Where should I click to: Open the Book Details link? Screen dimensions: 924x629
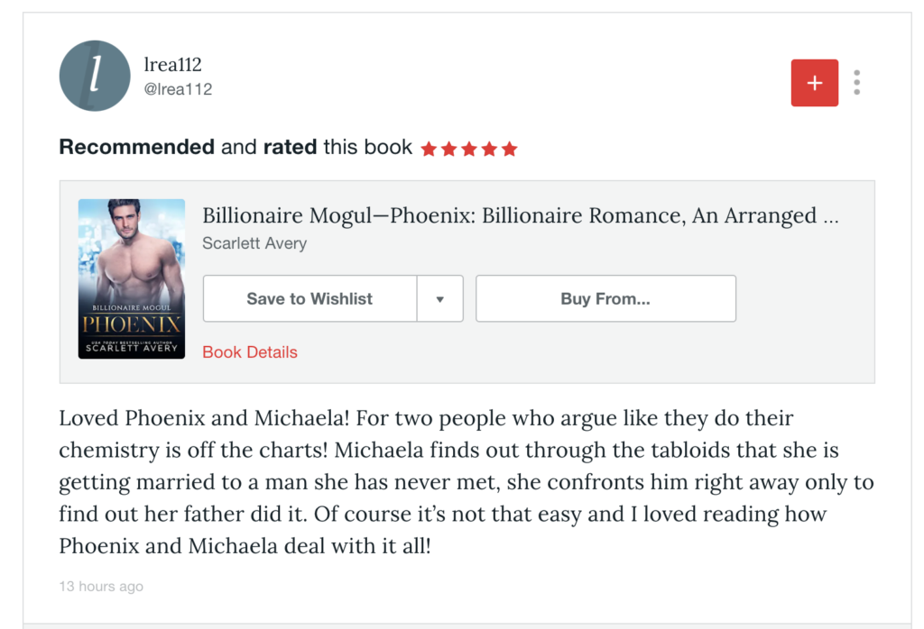[250, 352]
